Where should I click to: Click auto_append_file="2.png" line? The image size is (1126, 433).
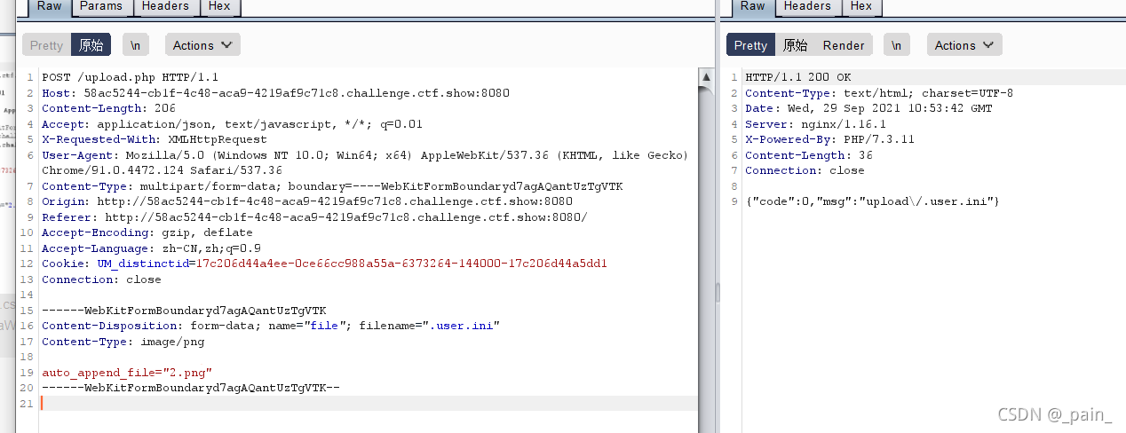click(127, 373)
